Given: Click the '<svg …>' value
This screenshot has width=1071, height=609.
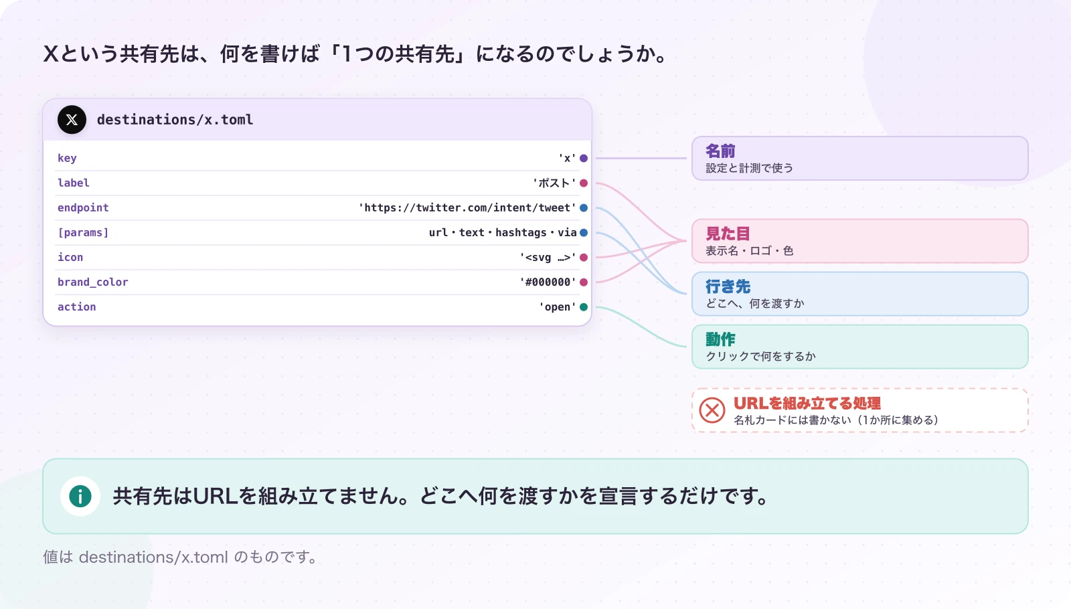Looking at the screenshot, I should tap(548, 258).
